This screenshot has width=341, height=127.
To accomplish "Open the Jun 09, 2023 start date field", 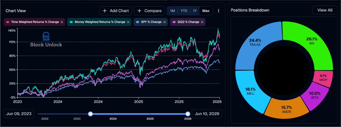I will click(x=19, y=114).
